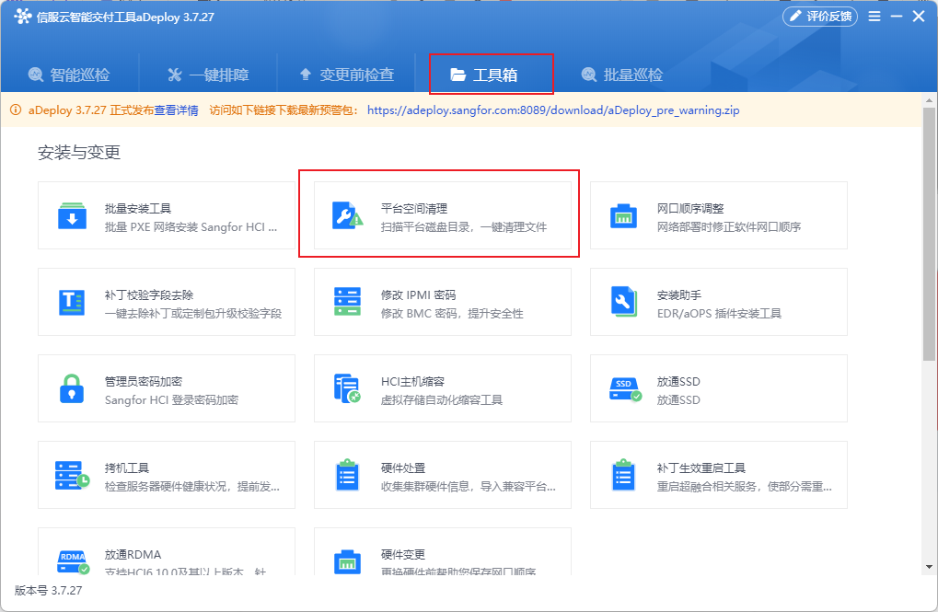Open the 批量安装工具 card title
938x612 pixels.
(x=138, y=209)
